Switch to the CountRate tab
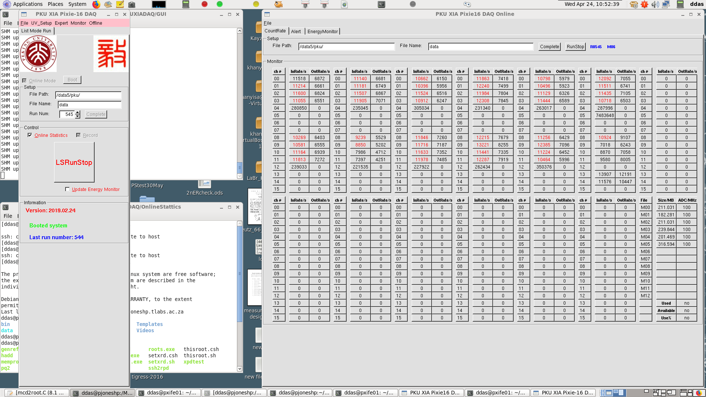The height and width of the screenshot is (397, 706). (275, 31)
